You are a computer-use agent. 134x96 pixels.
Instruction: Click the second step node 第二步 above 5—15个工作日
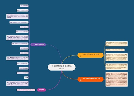pos(24,27)
